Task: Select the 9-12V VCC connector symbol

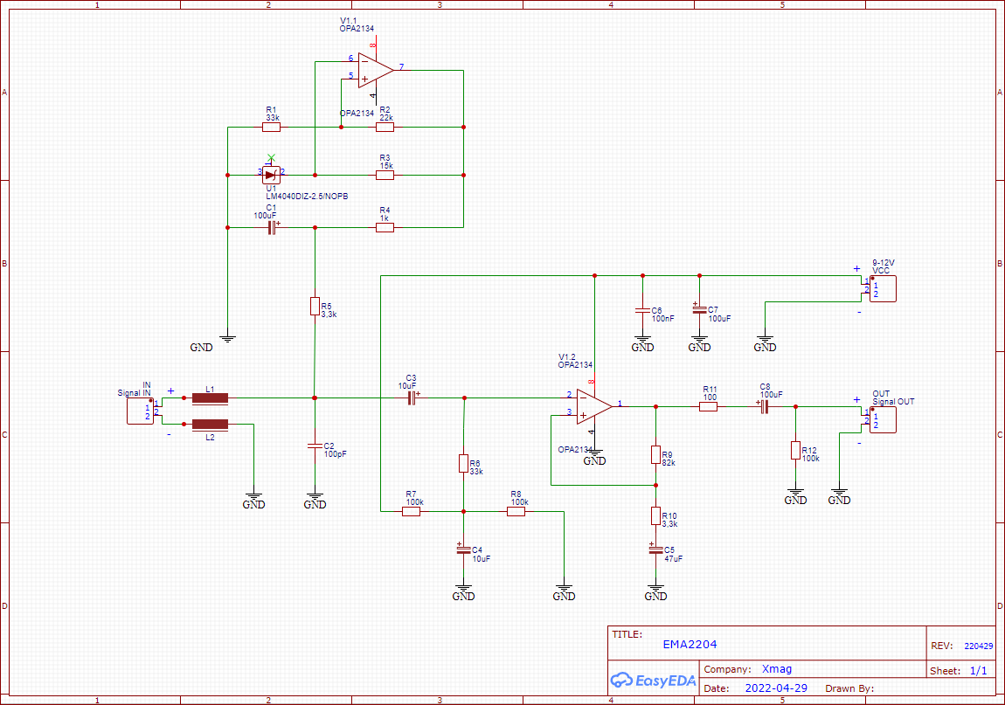Action: pos(883,288)
